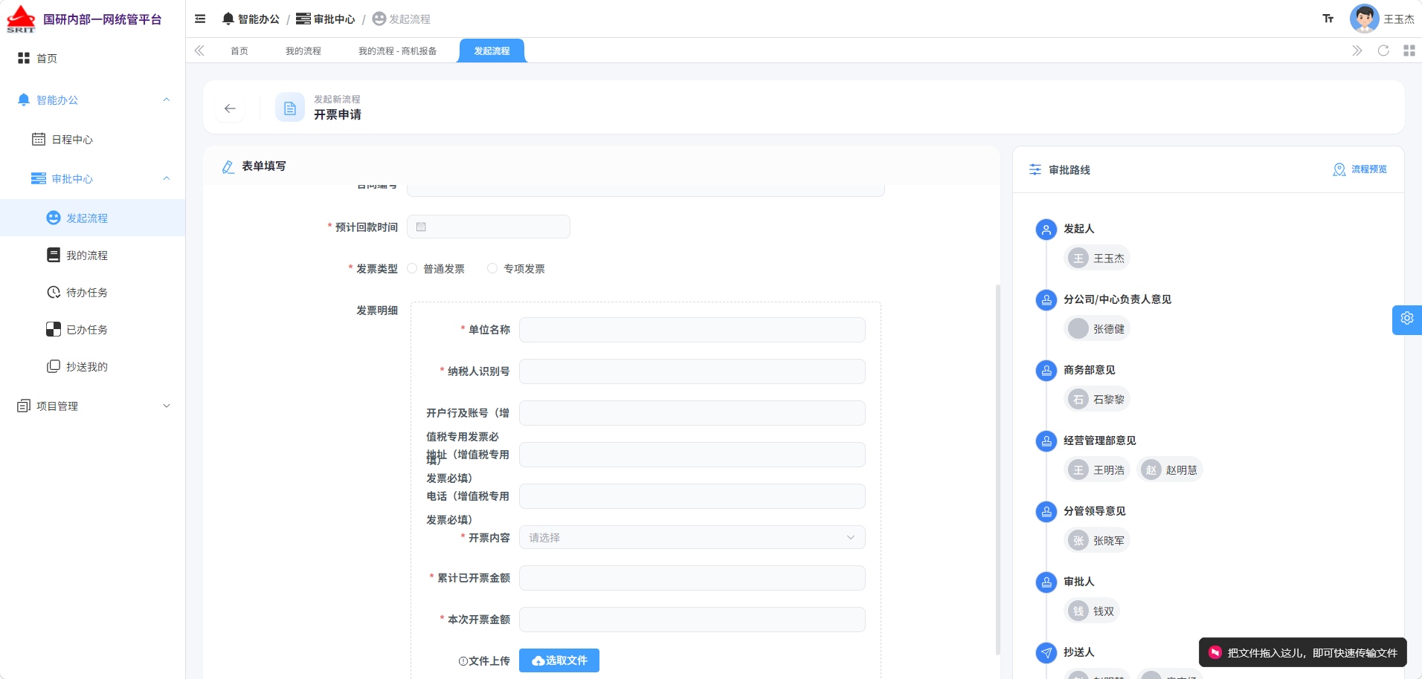This screenshot has width=1422, height=679.
Task: Click the 流程预览 location icon
Action: (x=1339, y=169)
